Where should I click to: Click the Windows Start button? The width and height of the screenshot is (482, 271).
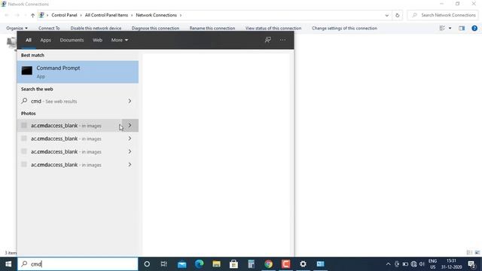click(x=8, y=264)
